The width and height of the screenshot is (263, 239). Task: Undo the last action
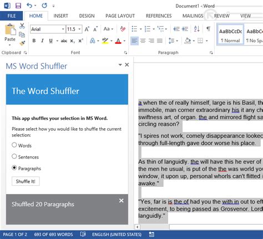click(29, 6)
